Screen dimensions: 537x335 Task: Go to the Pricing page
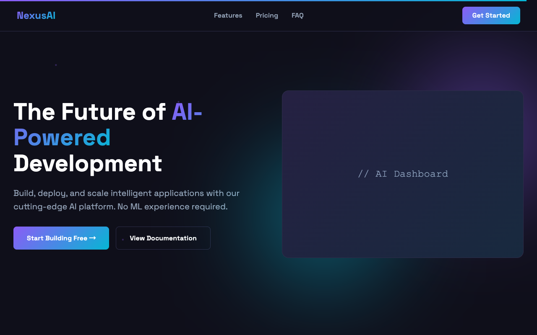click(267, 15)
